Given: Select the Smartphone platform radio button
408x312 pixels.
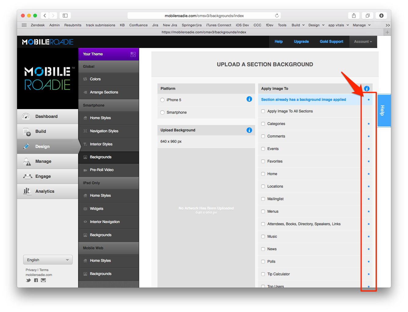Looking at the screenshot, I should click(162, 112).
